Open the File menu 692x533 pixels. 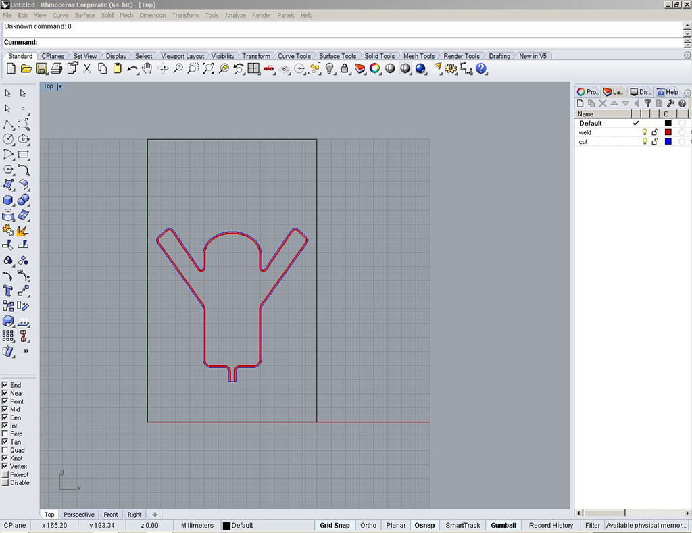7,15
